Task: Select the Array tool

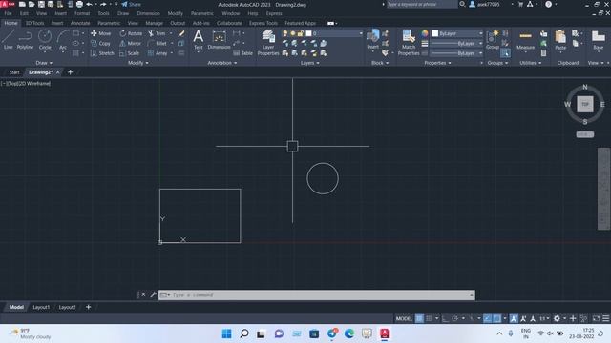Action: [158, 53]
